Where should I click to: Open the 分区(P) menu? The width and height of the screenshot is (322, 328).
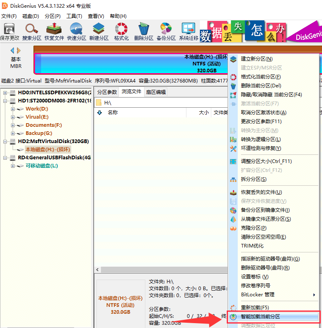(53, 16)
